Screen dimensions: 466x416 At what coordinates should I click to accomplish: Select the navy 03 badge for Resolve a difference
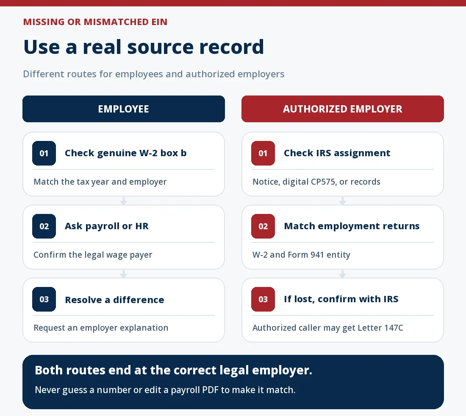click(x=44, y=299)
